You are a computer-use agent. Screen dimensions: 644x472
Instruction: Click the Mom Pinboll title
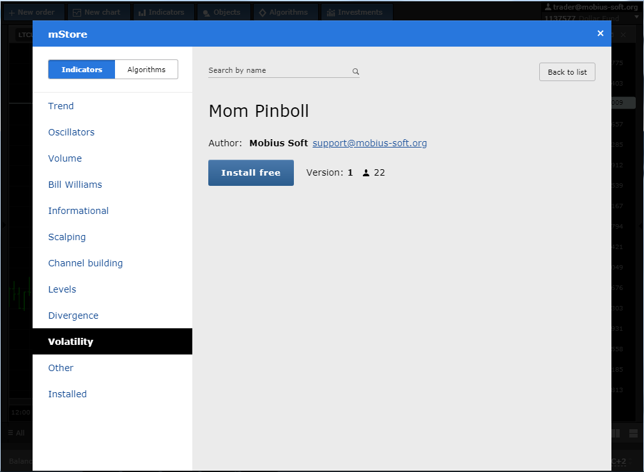258,111
